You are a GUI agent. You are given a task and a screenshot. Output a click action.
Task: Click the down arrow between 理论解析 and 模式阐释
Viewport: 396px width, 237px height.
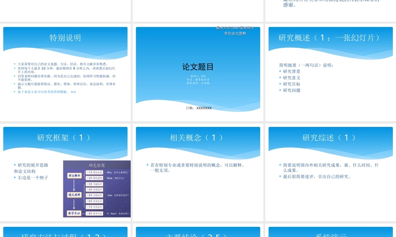pos(74,185)
